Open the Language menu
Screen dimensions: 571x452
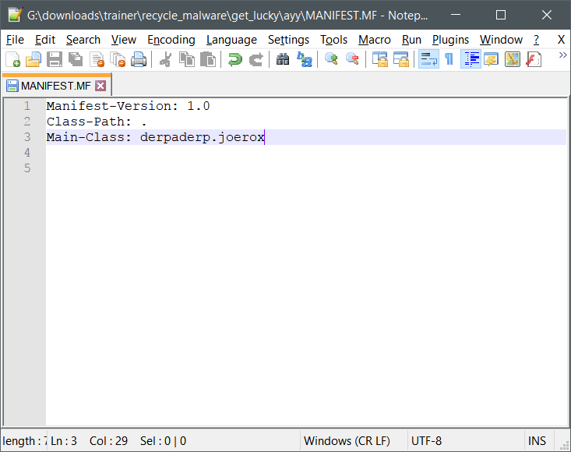pyautogui.click(x=231, y=40)
